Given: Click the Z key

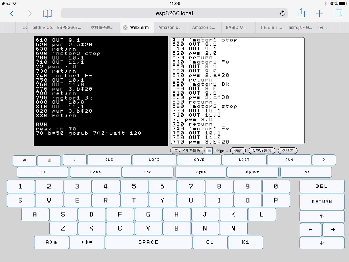Looking at the screenshot, I should point(63,228).
